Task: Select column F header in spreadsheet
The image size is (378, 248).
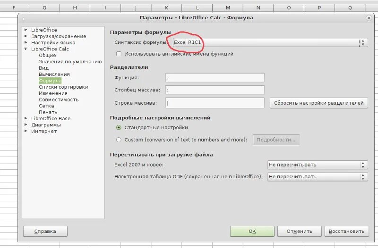Action: pyautogui.click(x=14, y=8)
